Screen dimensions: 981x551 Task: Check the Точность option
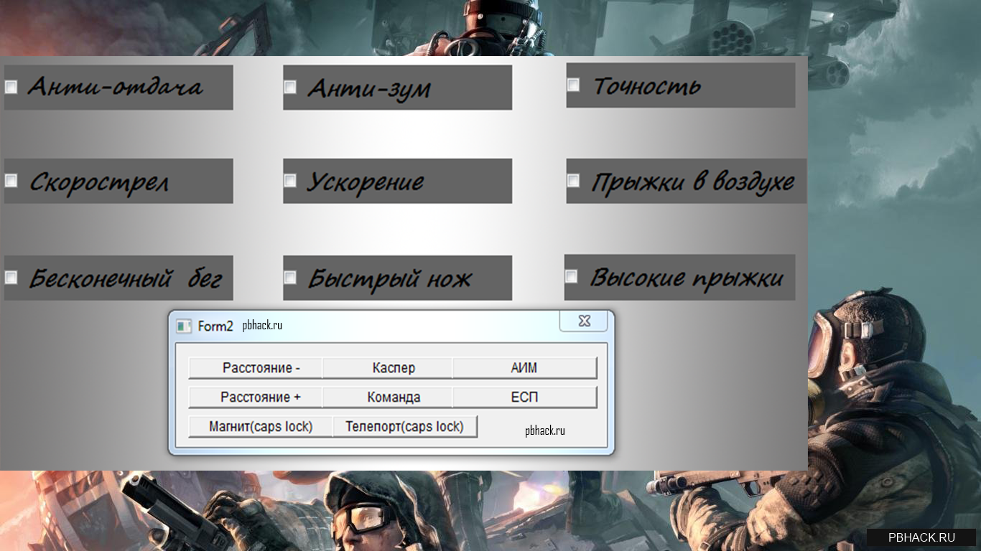click(x=573, y=85)
